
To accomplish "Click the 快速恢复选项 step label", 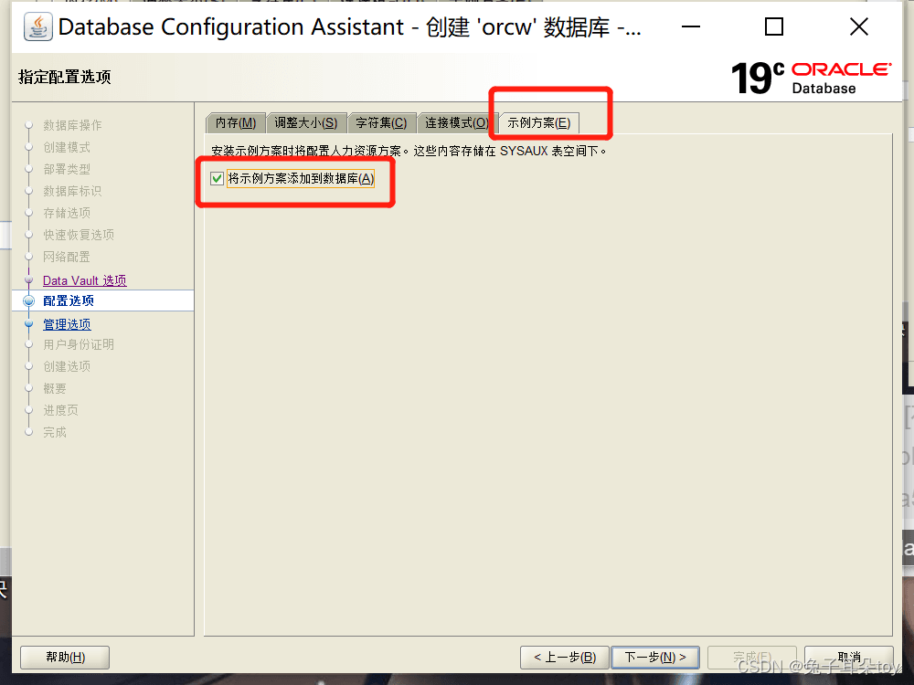I will tap(79, 235).
